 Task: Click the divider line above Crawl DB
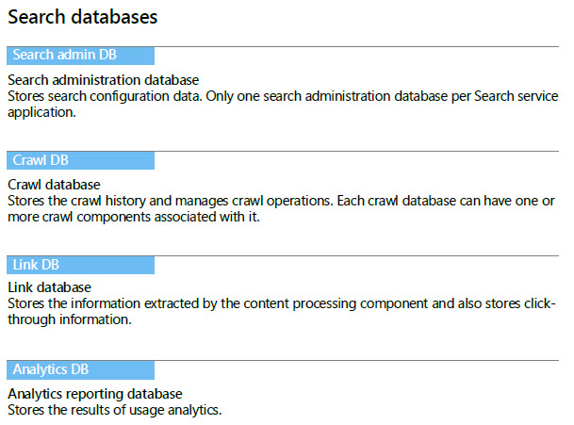coord(283,151)
